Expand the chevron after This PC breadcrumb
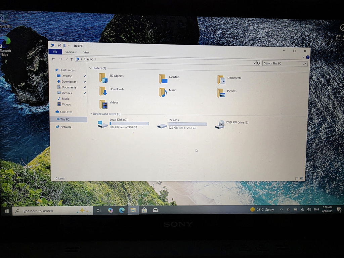Viewport: 344px width, 258px height. coord(96,59)
